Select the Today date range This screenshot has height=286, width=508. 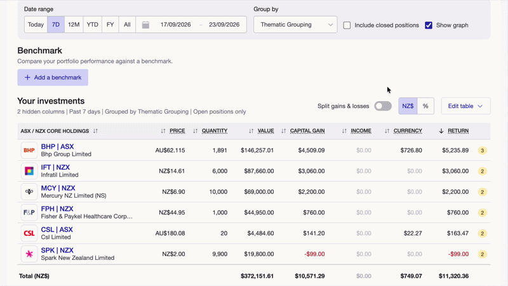tap(36, 25)
